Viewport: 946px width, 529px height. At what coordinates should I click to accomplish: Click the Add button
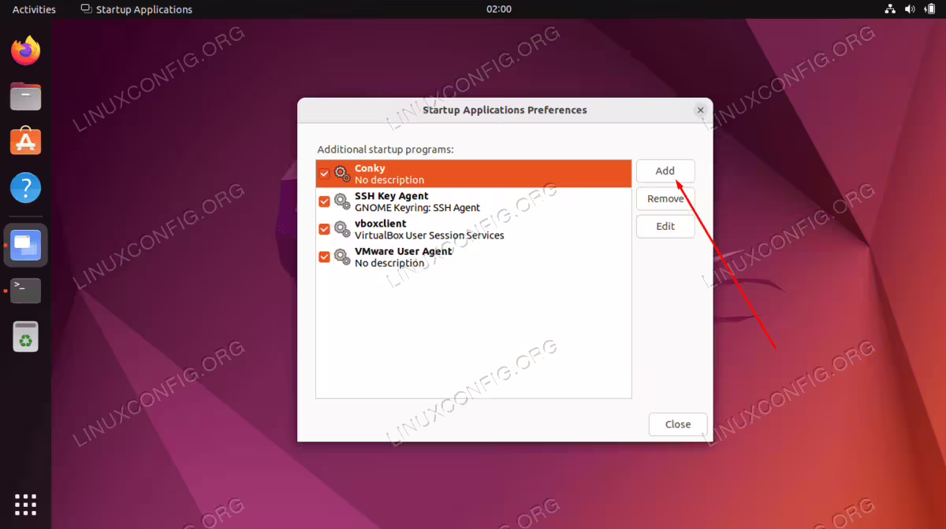point(665,171)
